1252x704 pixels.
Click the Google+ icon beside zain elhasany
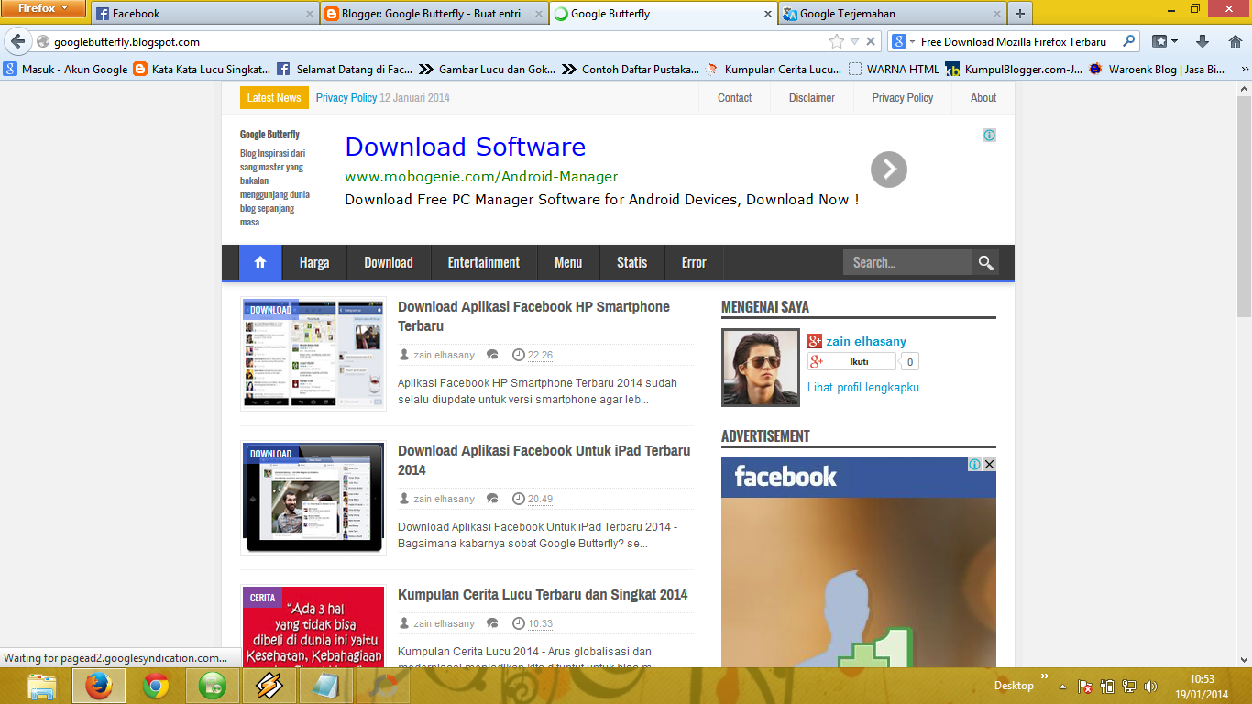[815, 341]
